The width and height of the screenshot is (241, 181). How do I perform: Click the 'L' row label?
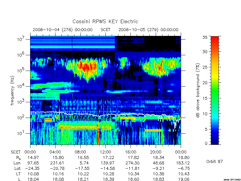19,179
